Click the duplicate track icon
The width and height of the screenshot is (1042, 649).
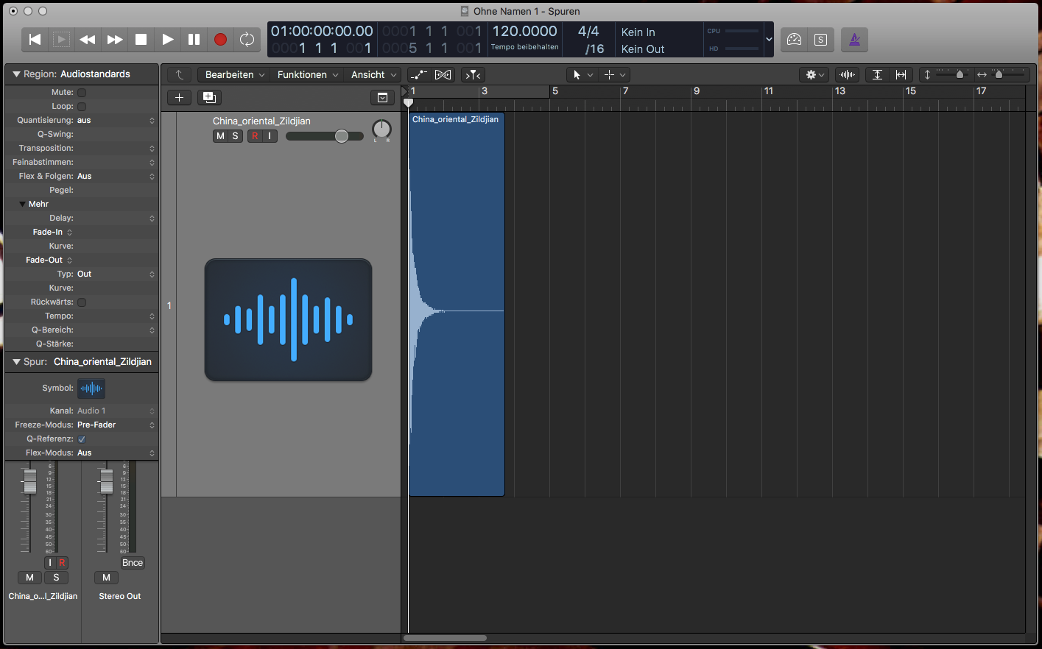pos(208,97)
